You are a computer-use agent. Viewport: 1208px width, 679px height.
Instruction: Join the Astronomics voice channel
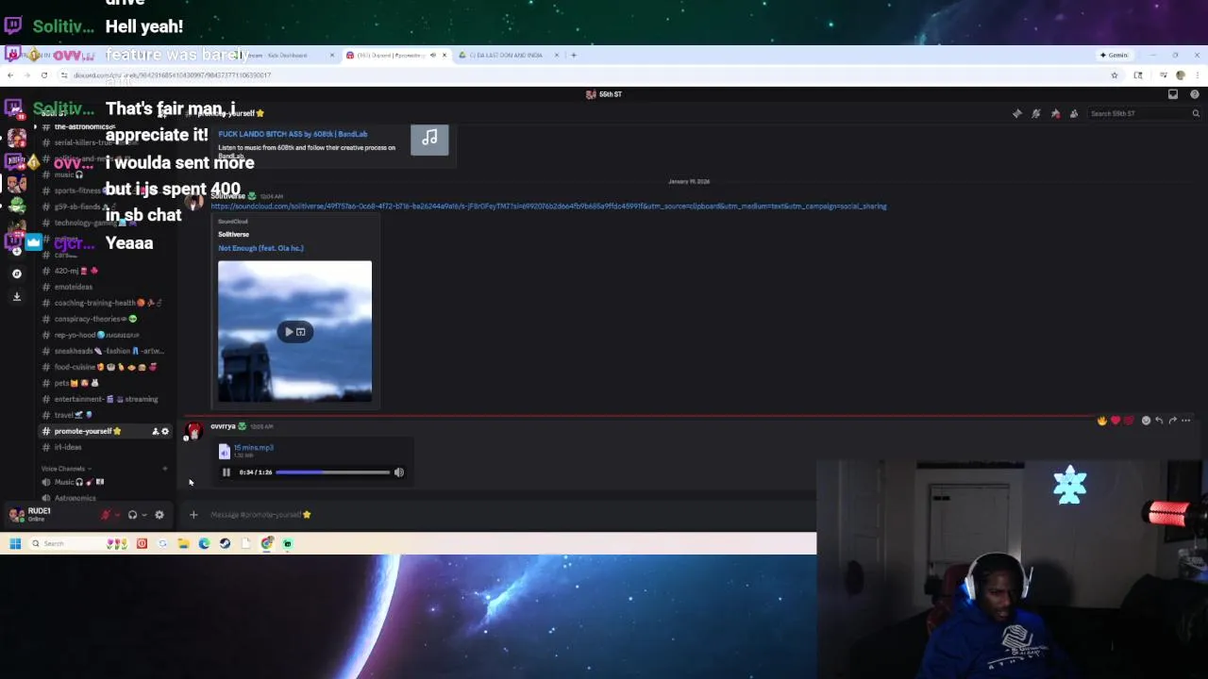[x=104, y=498]
